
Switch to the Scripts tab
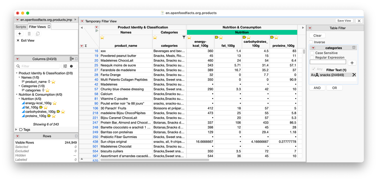coord(21,27)
